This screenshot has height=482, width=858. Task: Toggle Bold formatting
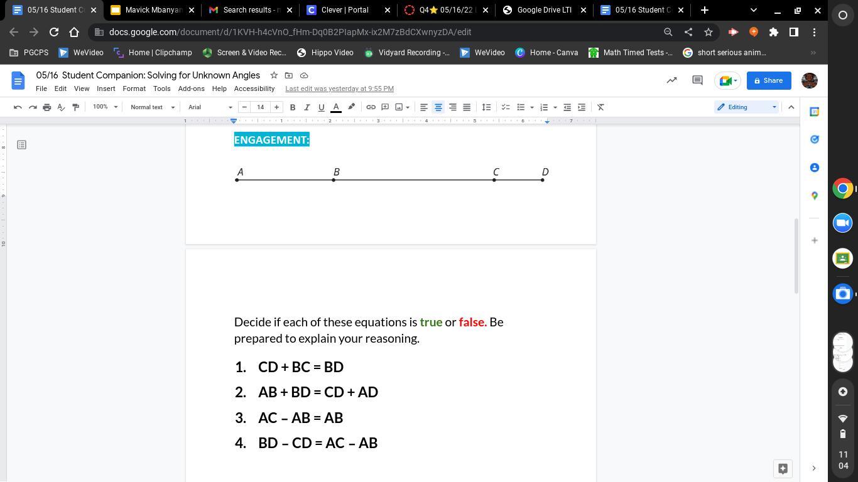(x=292, y=107)
